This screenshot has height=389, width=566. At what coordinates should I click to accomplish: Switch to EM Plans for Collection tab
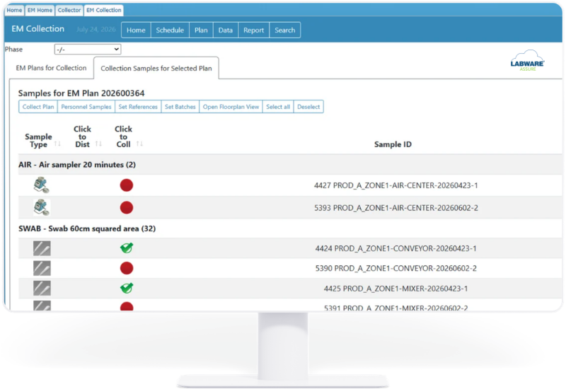tap(51, 68)
